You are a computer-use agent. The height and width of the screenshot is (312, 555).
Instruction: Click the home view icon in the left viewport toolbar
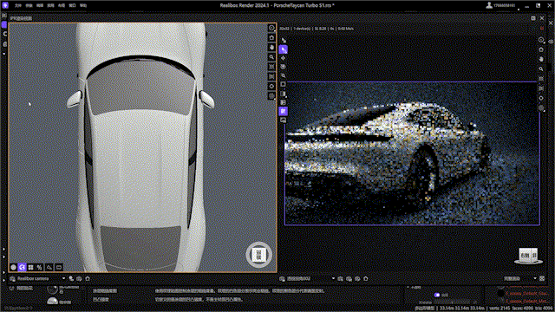point(271,37)
